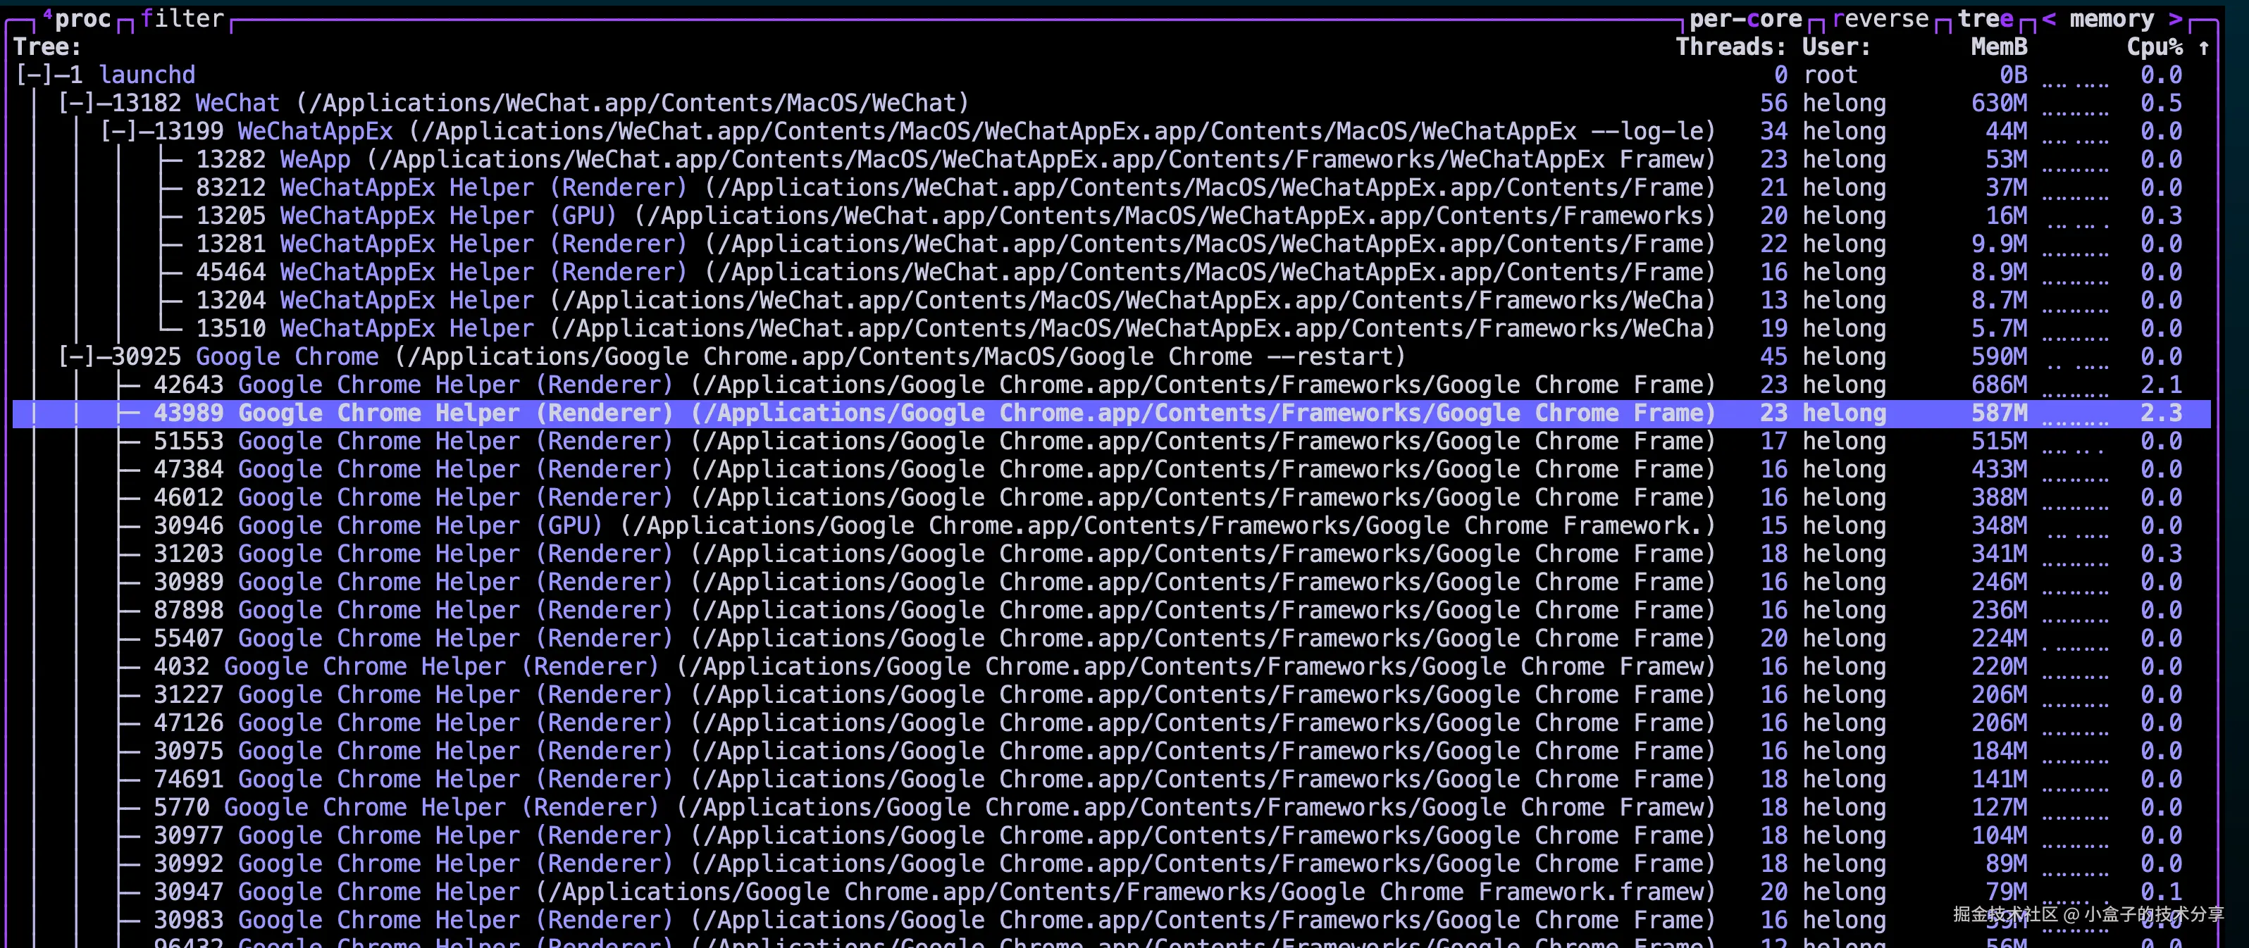Collapse the WeChat process tree

click(76, 103)
